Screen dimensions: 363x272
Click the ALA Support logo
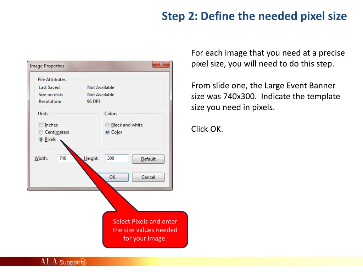(x=61, y=261)
